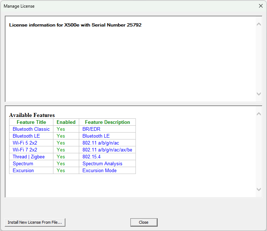Image resolution: width=267 pixels, height=231 pixels.
Task: Click Yes in the Wi-Fi 7 2x2 row
Action: [x=61, y=150]
